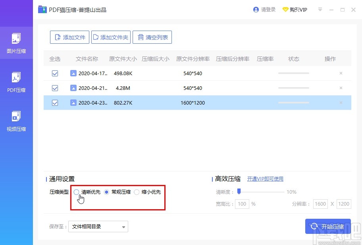
Task: Open the 图片压缩 sidebar section
Action: point(16,43)
